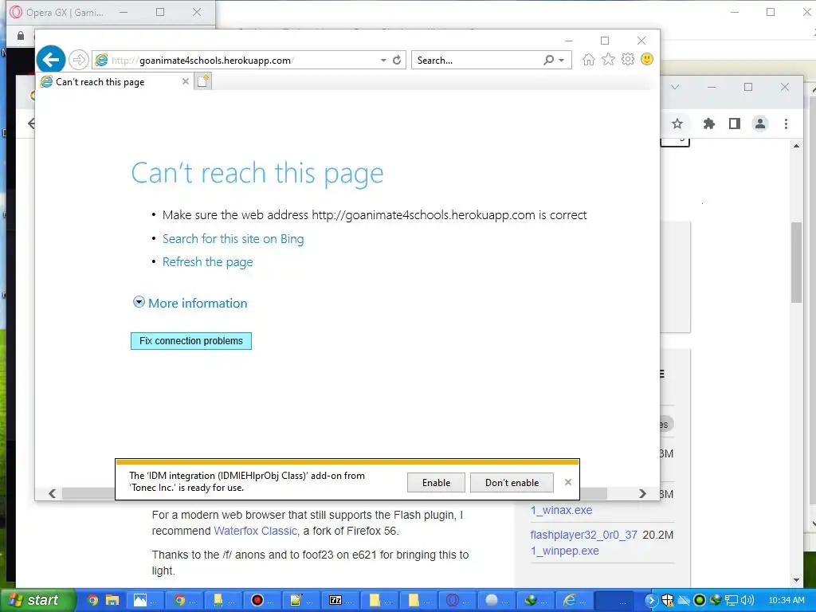
Task: Switch to the red record taskbar item
Action: tap(261, 601)
